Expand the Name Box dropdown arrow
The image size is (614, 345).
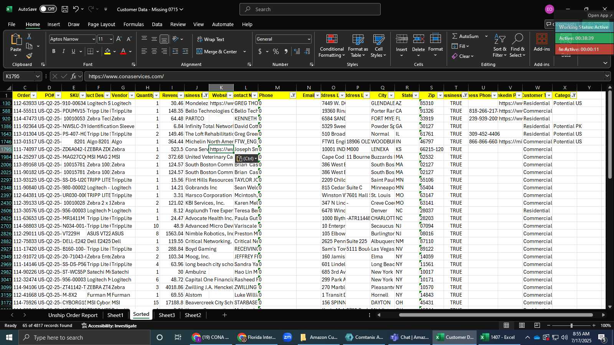(x=38, y=76)
